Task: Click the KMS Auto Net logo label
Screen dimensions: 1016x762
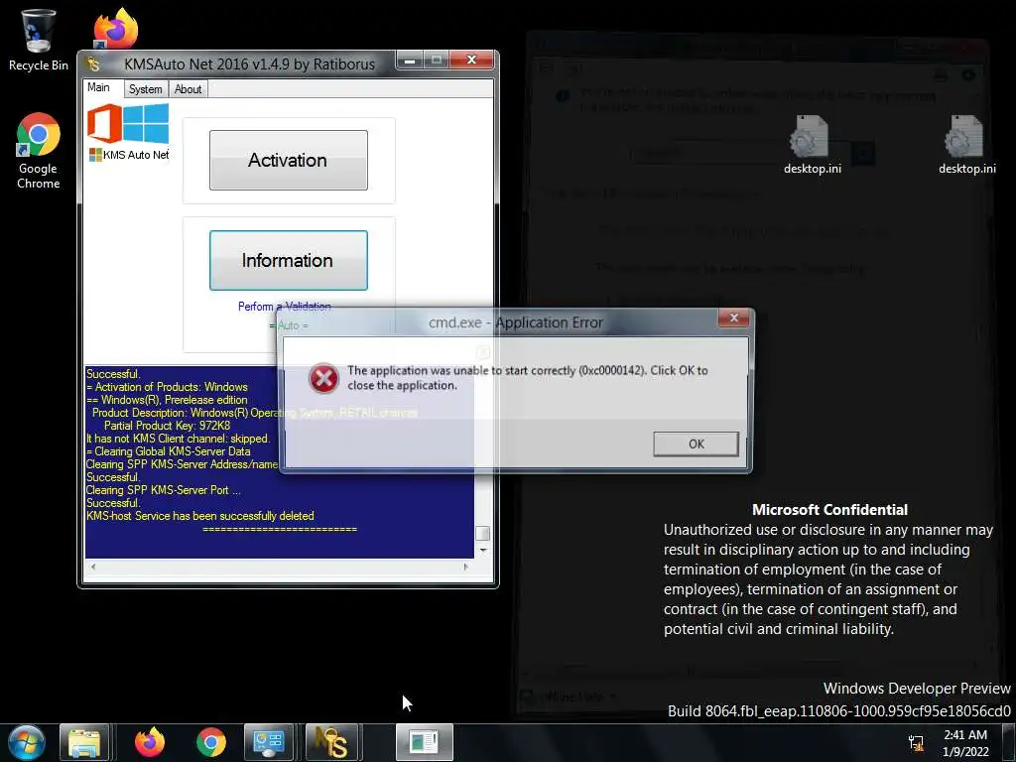Action: click(129, 155)
